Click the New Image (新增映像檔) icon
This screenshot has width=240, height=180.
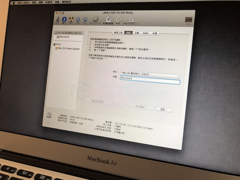[108, 19]
